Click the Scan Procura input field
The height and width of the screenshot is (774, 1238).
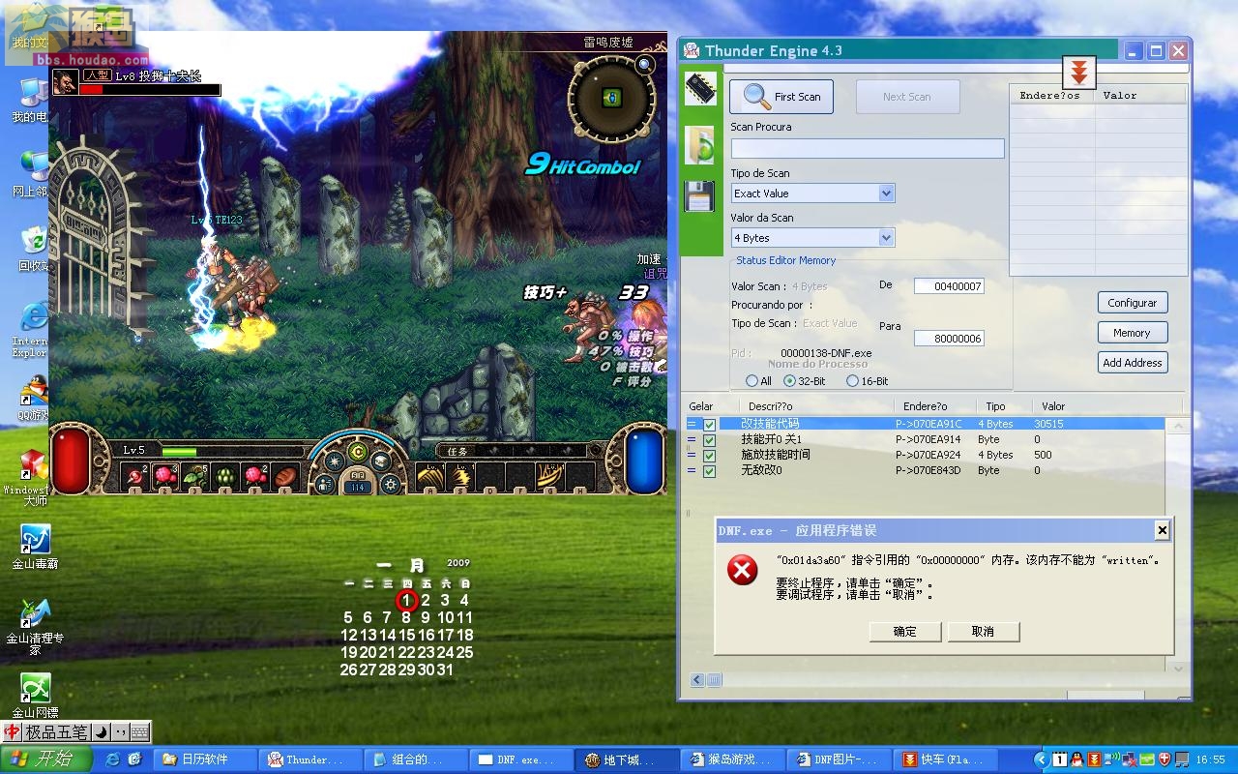pos(867,148)
